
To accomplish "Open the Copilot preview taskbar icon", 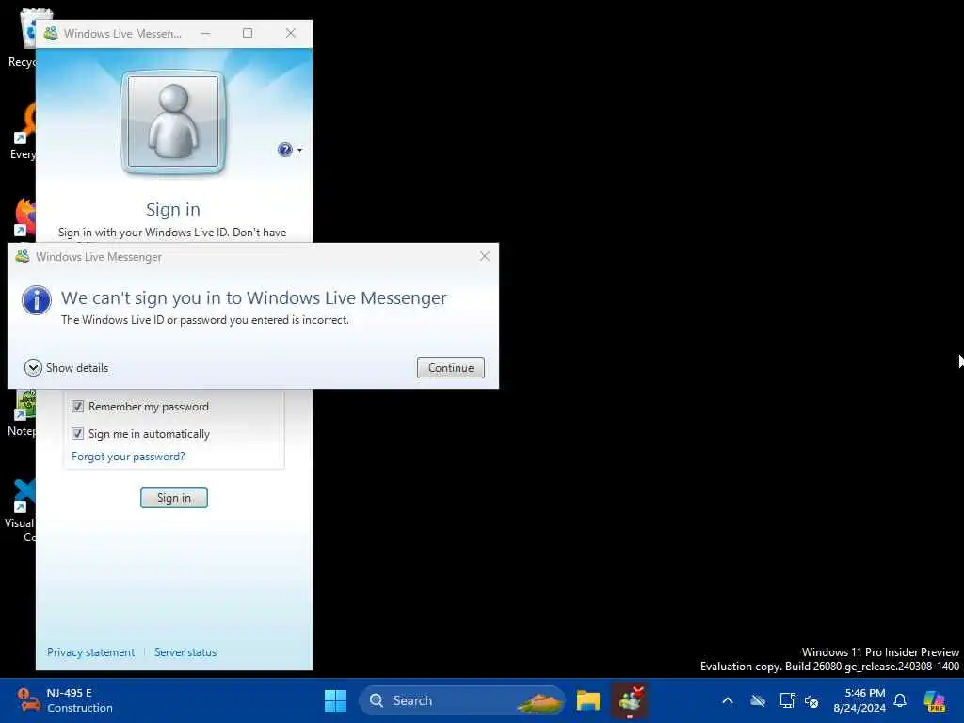I will pos(935,700).
